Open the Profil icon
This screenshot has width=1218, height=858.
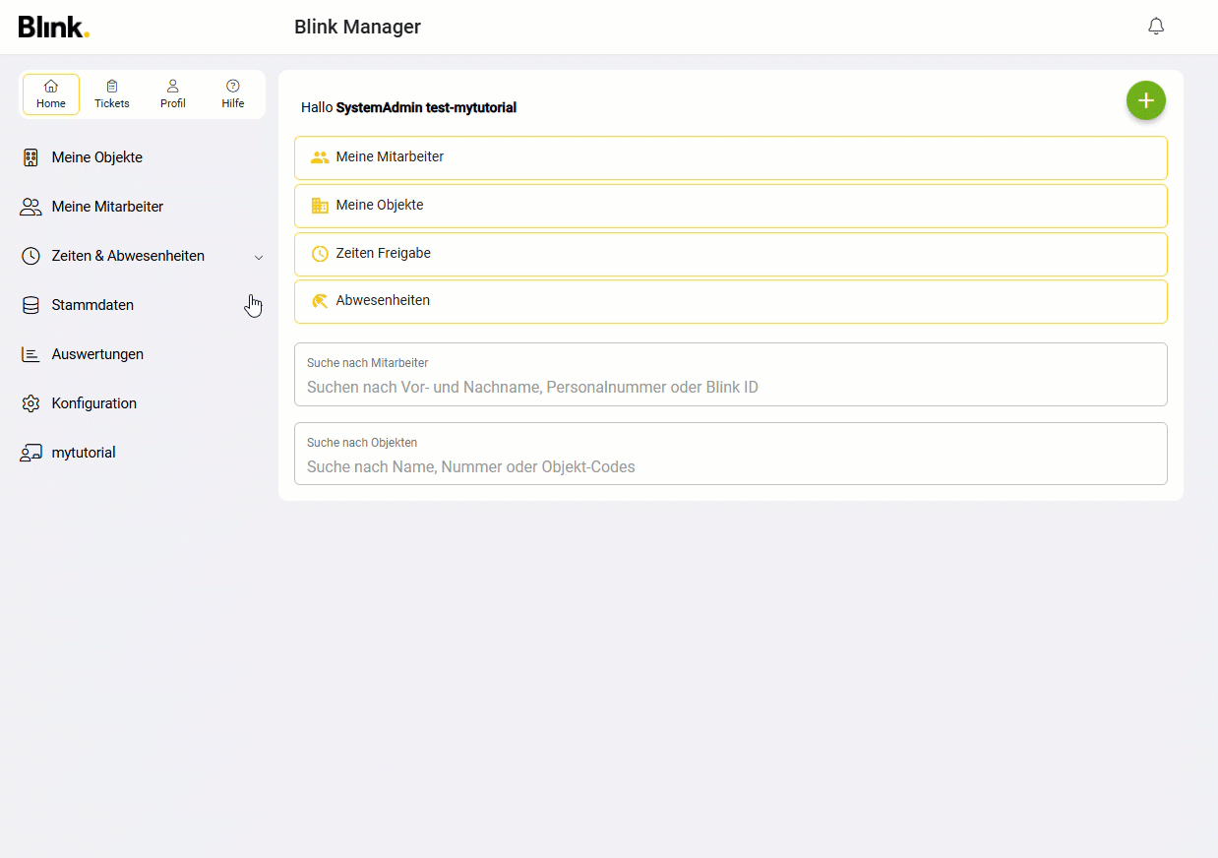point(172,87)
